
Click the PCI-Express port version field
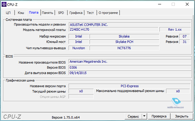[x=129, y=86]
